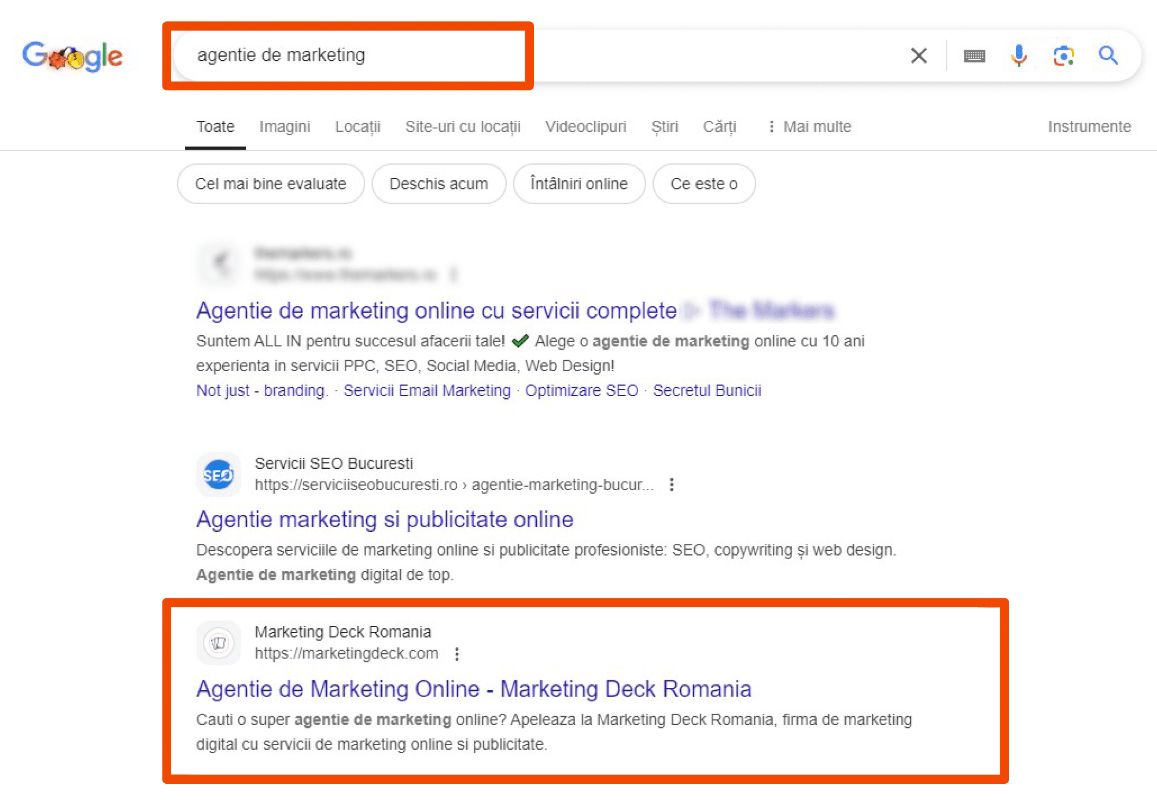1157x800 pixels.
Task: Open the Servicii Email Marketing sitelink
Action: [427, 391]
